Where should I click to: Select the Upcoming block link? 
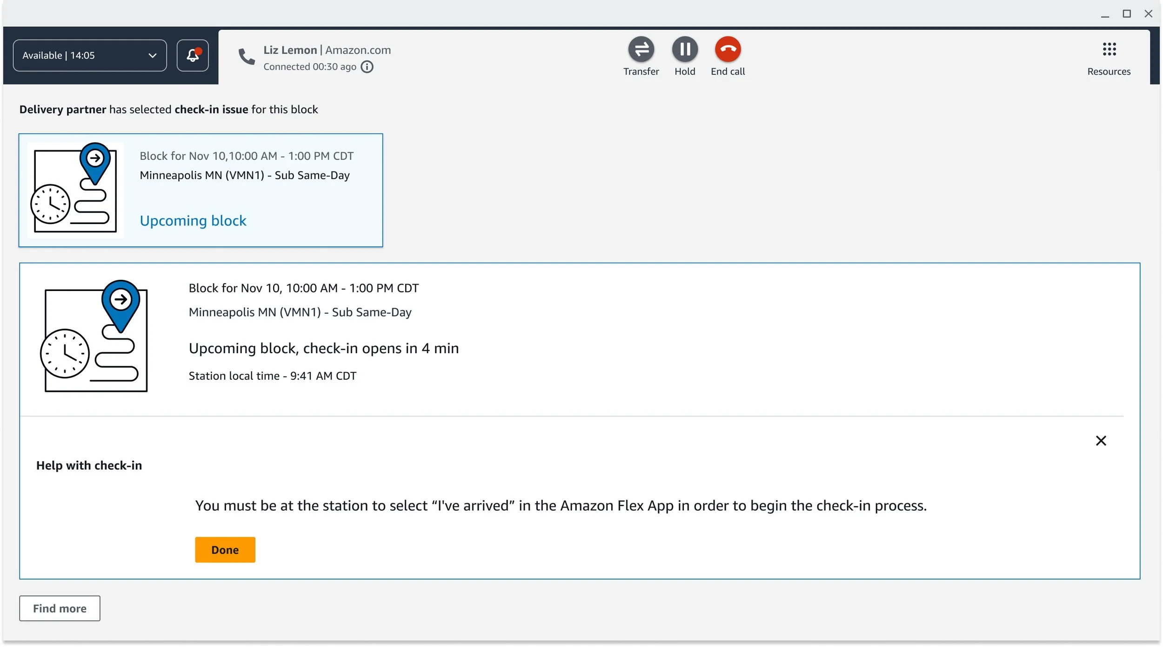193,220
